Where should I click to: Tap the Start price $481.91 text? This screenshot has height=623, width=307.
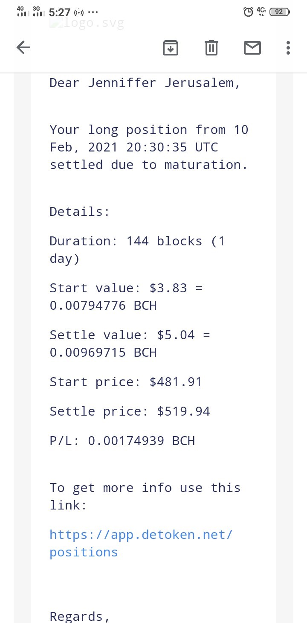point(126,382)
